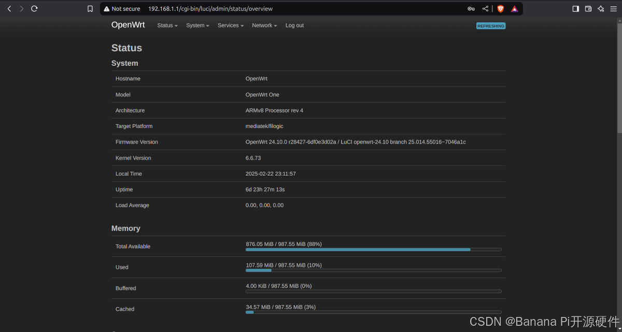622x332 pixels.
Task: Open the browser main menu
Action: click(x=614, y=9)
